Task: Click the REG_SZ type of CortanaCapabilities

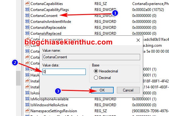Action: [x=101, y=4]
